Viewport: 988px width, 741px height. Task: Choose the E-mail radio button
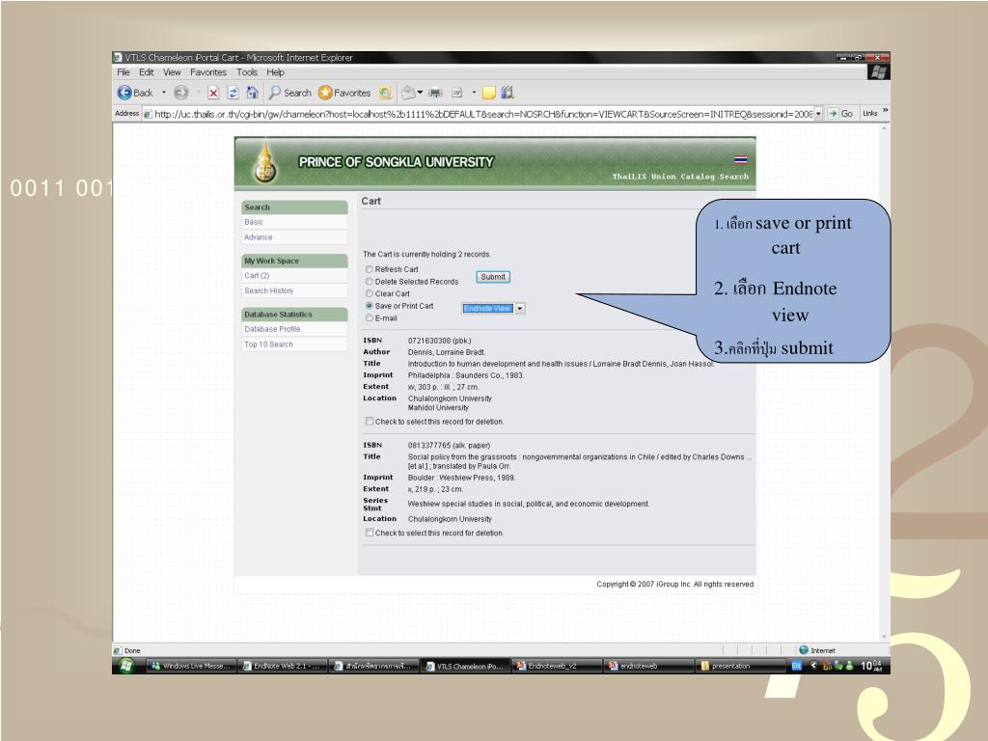click(370, 318)
